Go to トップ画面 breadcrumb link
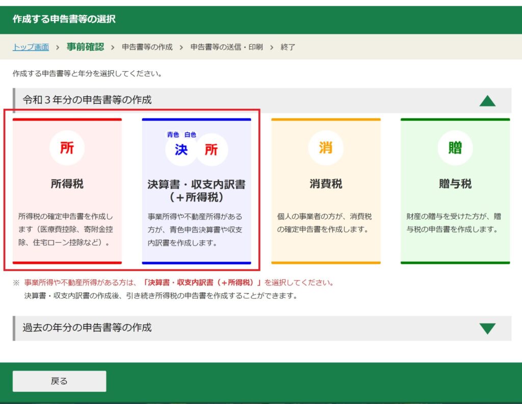Viewport: 522px width, 404px height. click(31, 47)
